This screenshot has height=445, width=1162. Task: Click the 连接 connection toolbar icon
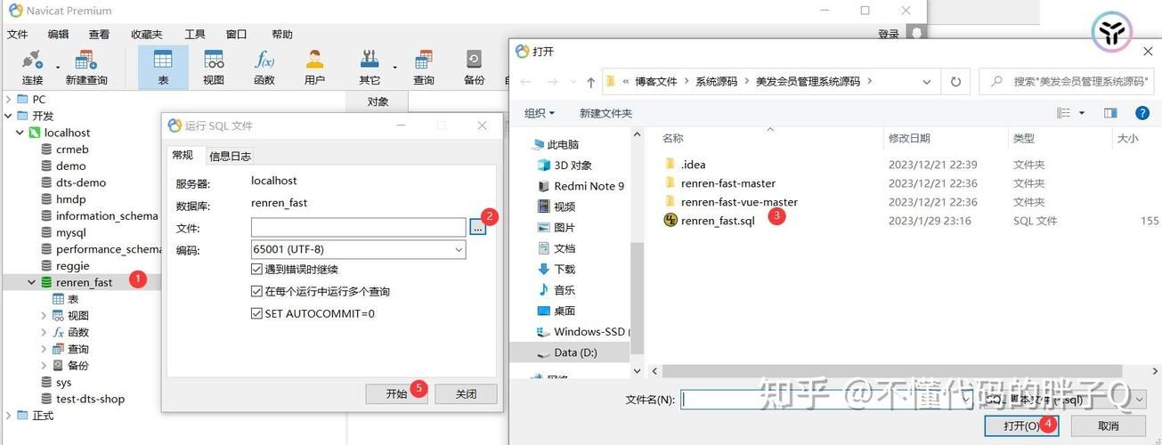click(33, 68)
